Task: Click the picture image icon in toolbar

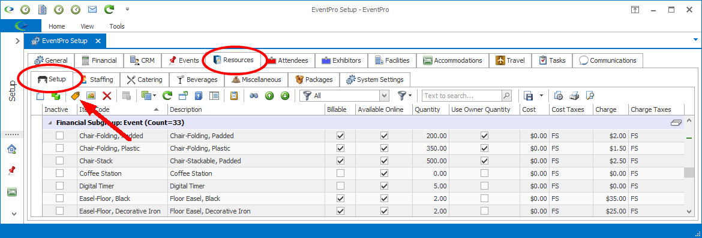Action: coord(91,96)
